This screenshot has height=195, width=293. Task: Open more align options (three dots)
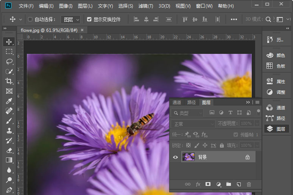pyautogui.click(x=234, y=19)
